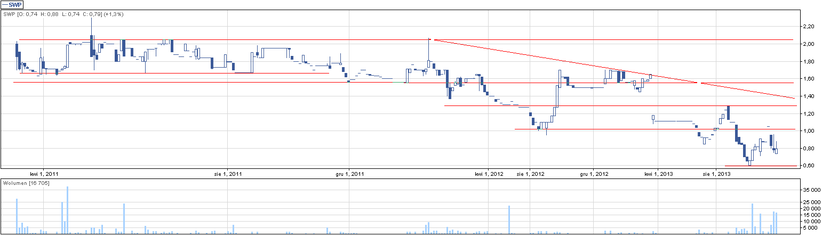The height and width of the screenshot is (236, 822).
Task: Click the Wolumen [16 705] label
Action: click(x=26, y=183)
